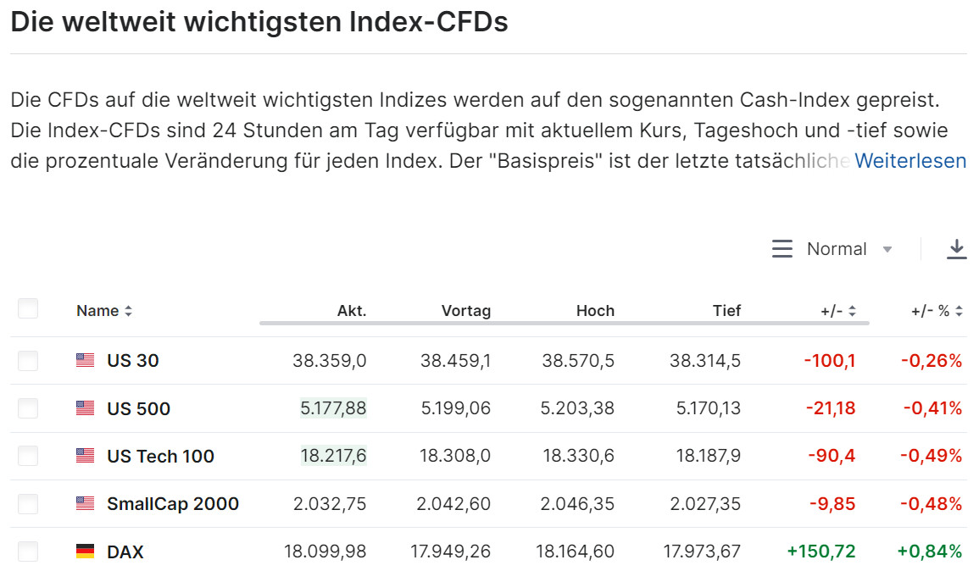Tick the US 30 row checkbox
The width and height of the screenshot is (979, 571).
click(x=28, y=361)
